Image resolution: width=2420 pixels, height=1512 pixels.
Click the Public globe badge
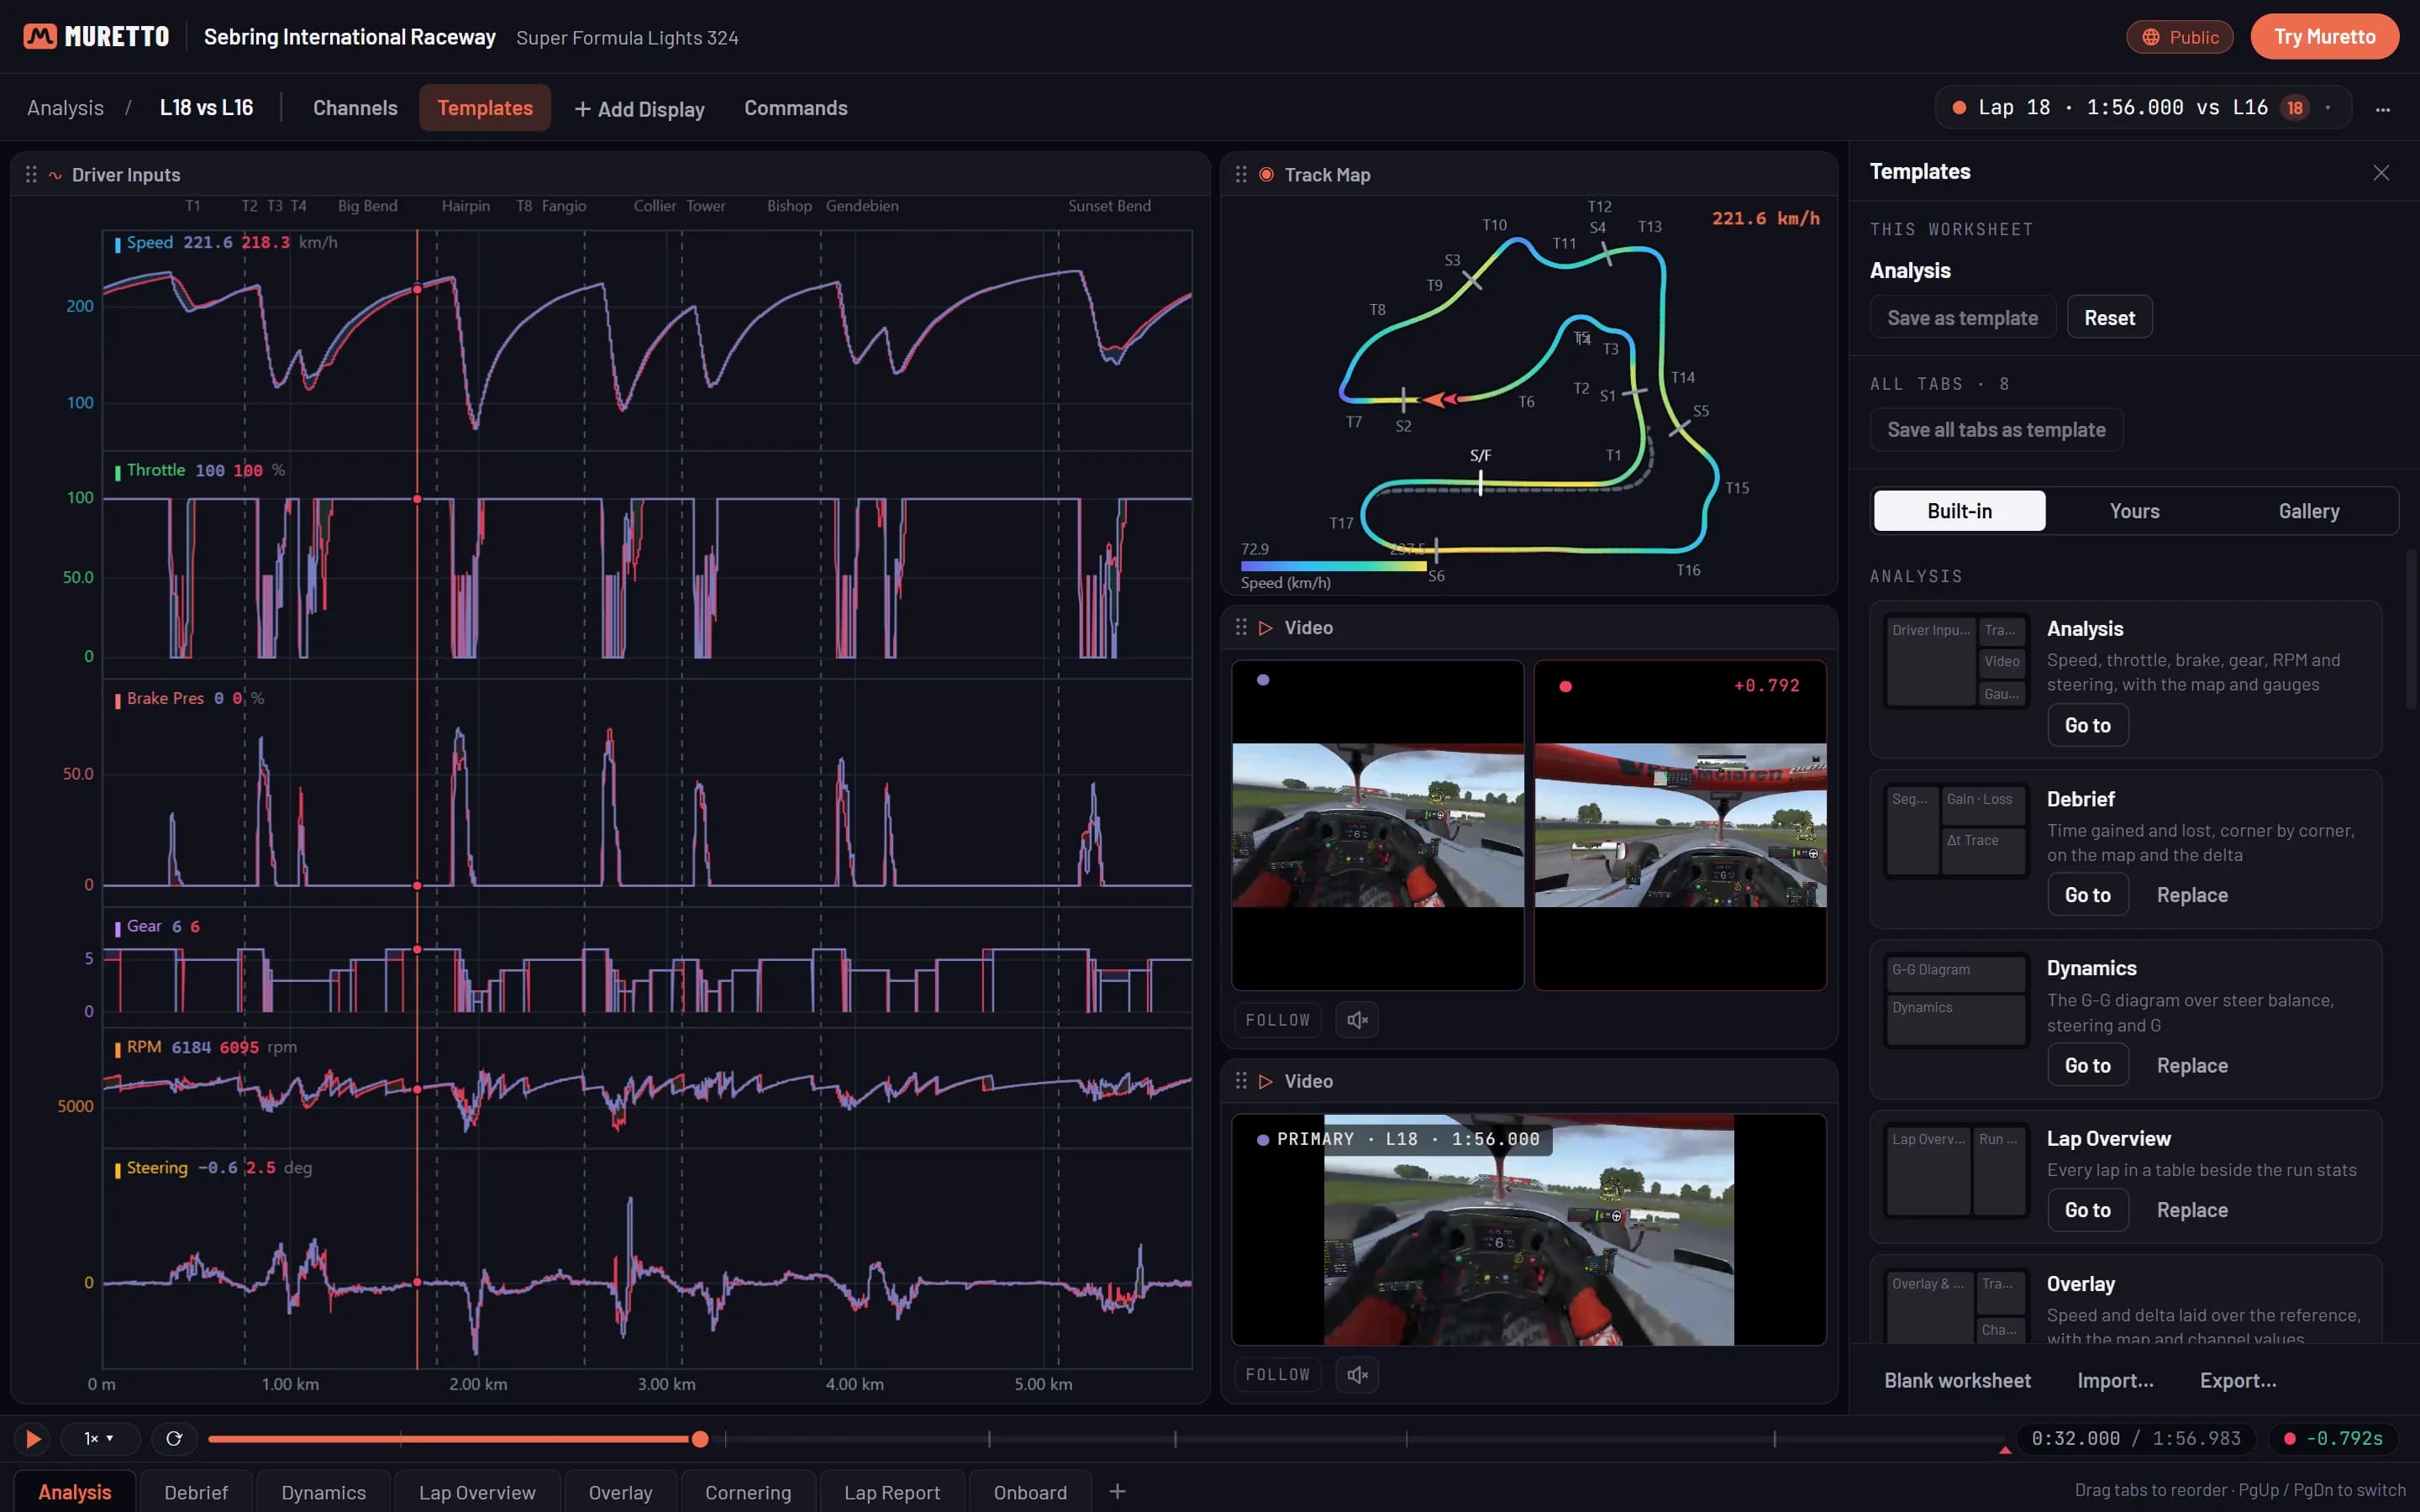[x=2180, y=37]
